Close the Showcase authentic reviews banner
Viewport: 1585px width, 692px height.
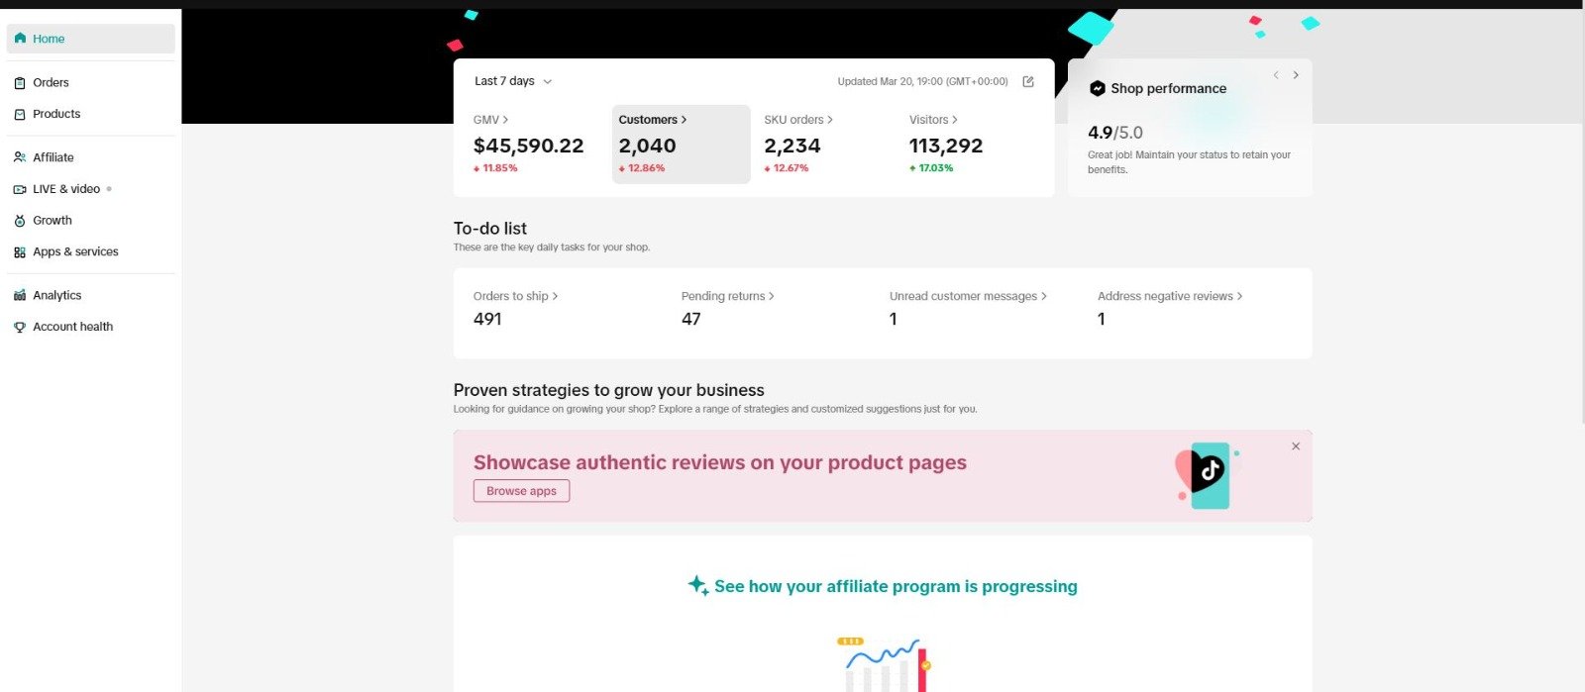point(1296,446)
